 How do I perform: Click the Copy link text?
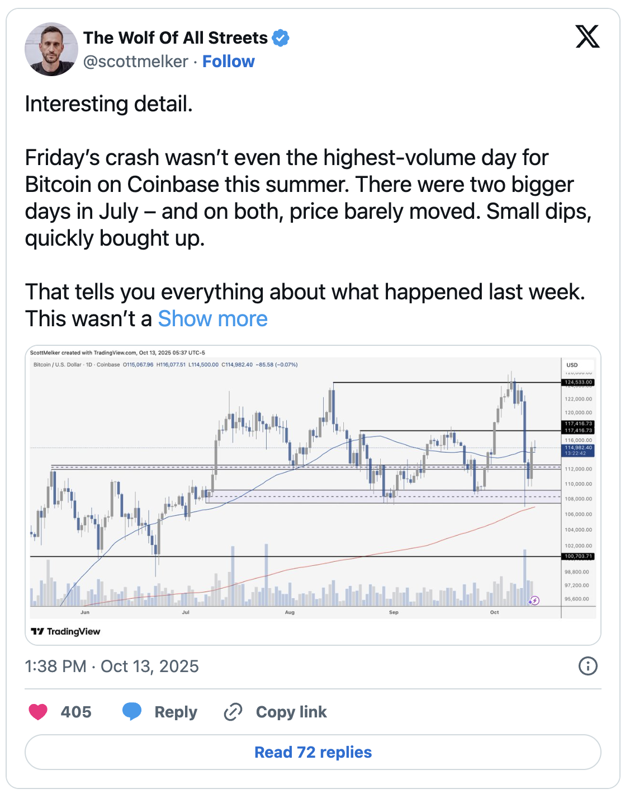point(291,712)
